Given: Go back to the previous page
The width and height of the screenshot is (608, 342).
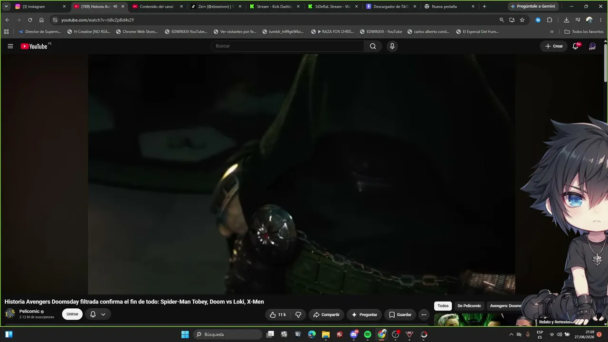Looking at the screenshot, I should (x=7, y=20).
